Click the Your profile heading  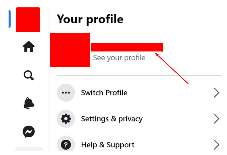(90, 19)
